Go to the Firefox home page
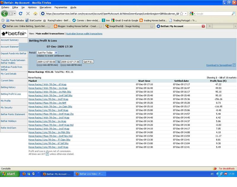This screenshot has height=187, width=237. pyautogui.click(x=35, y=14)
